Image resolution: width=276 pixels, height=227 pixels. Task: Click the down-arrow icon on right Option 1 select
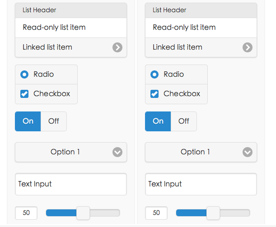[248, 152]
